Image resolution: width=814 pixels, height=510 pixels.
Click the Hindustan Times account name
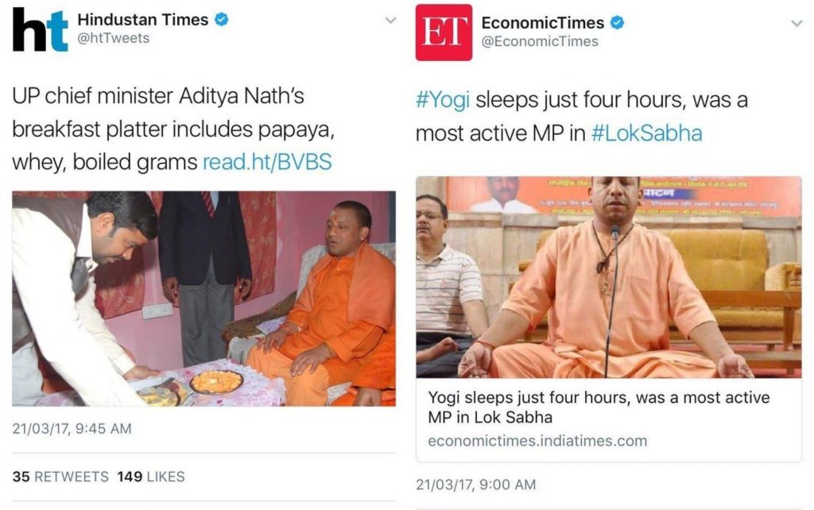(x=143, y=20)
